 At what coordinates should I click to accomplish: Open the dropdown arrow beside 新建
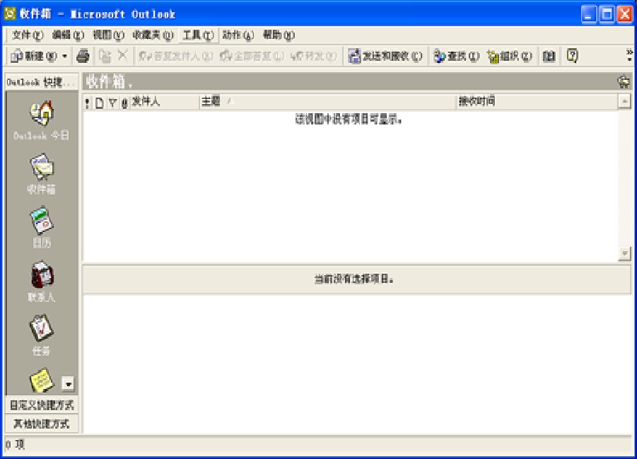tap(64, 56)
